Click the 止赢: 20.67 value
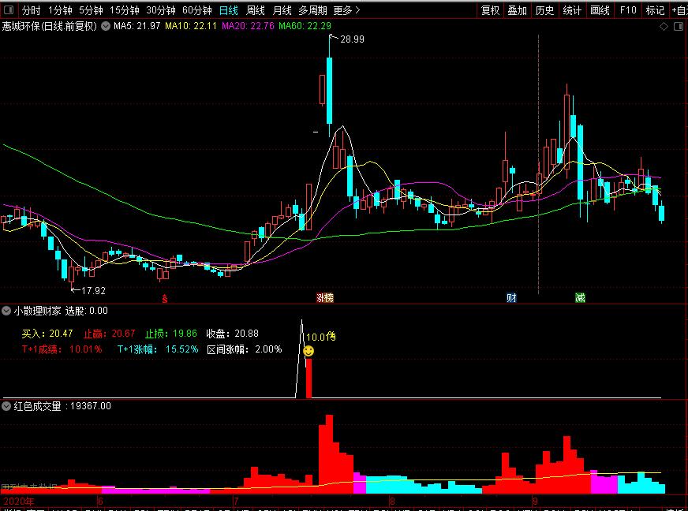This screenshot has height=511, width=688. tap(109, 334)
